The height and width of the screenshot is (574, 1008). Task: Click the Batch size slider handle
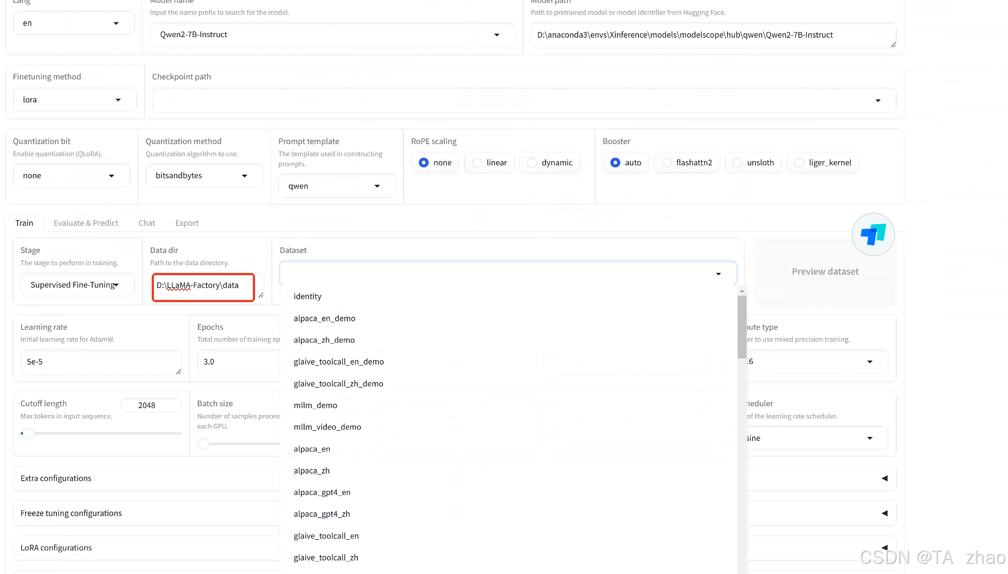(x=203, y=444)
